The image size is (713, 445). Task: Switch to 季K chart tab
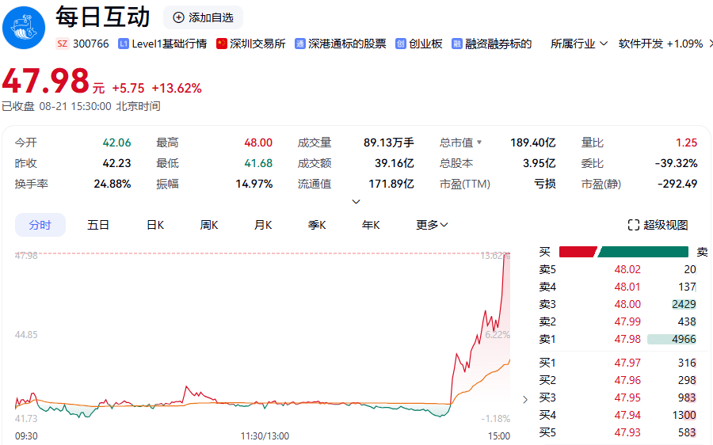click(x=317, y=225)
